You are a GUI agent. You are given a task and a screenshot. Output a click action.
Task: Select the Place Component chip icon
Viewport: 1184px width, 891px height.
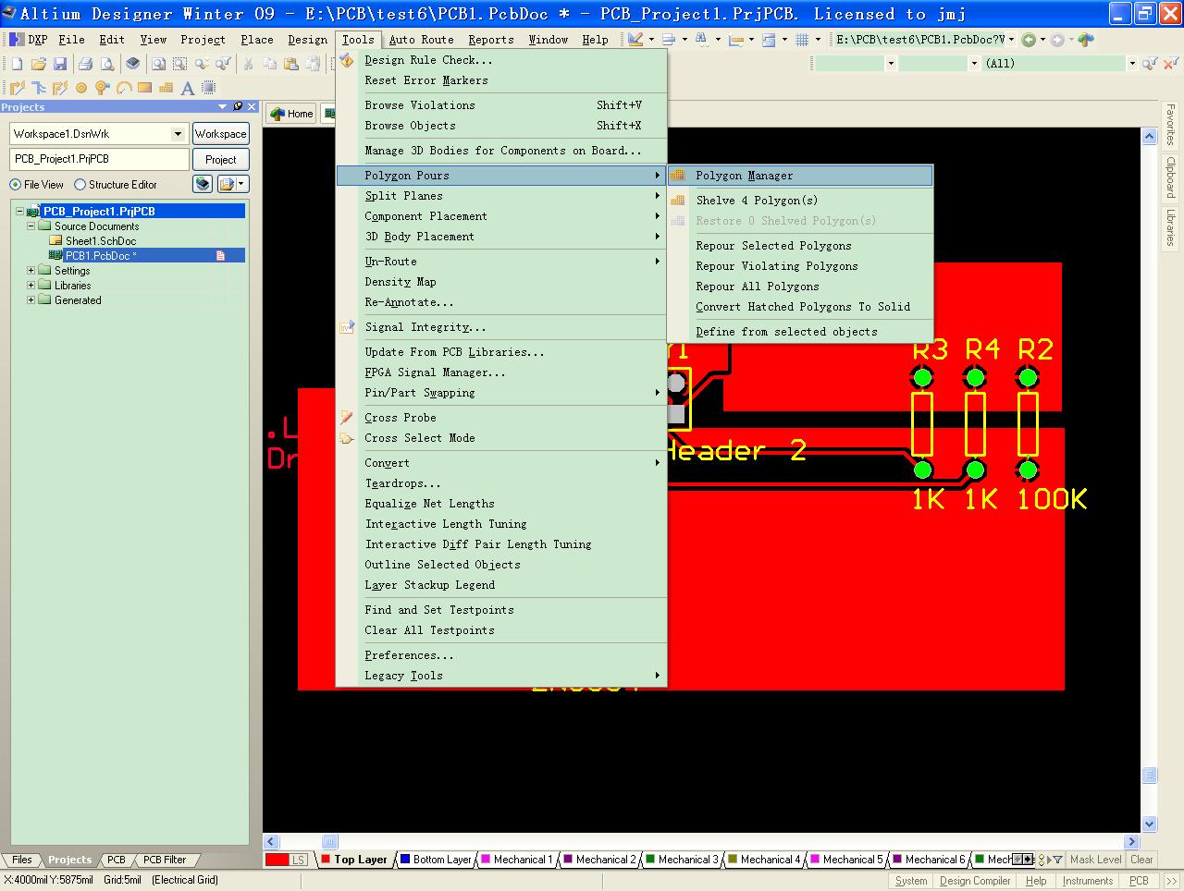208,88
